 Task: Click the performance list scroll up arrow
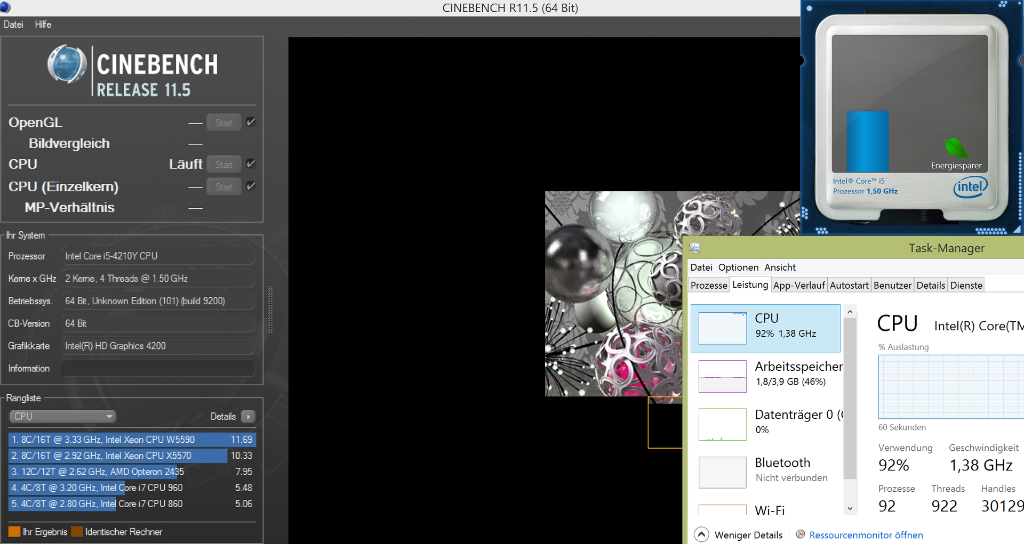tap(850, 312)
